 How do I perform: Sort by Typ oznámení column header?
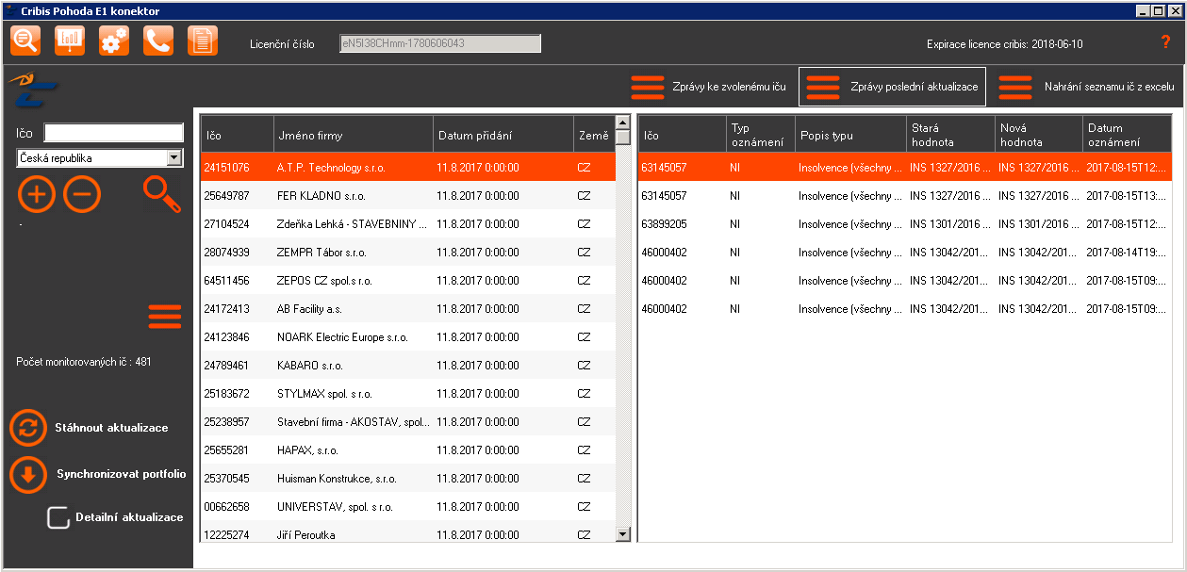[x=761, y=135]
